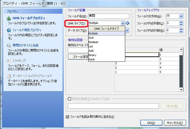Open データベース ルックアップフィールド link
The image size is (190, 129).
[32, 76]
